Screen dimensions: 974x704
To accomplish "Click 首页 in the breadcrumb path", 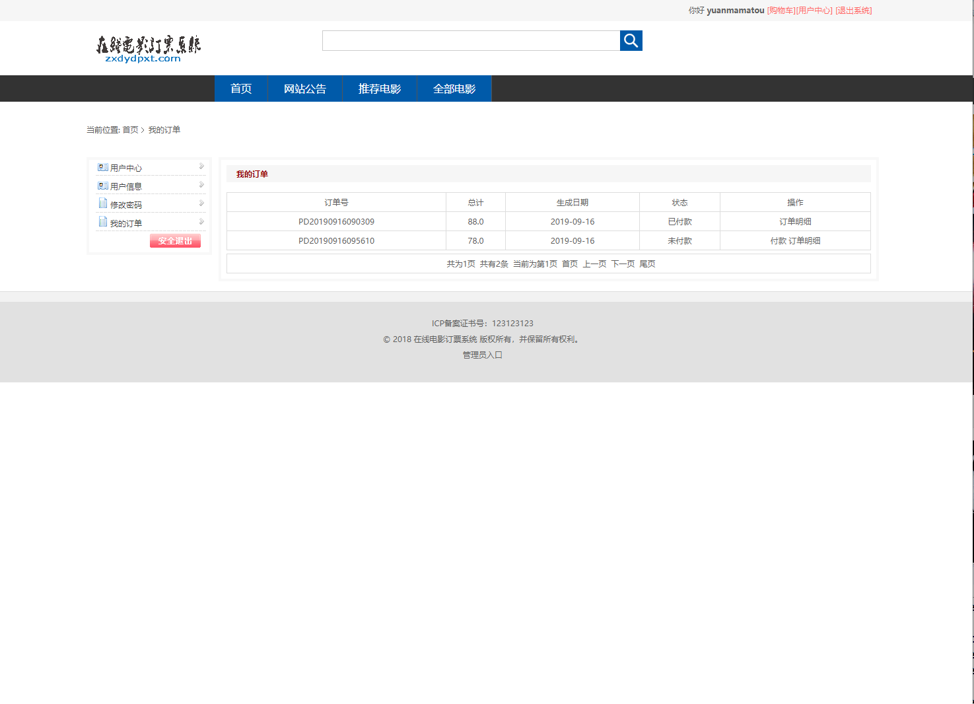I will 130,130.
